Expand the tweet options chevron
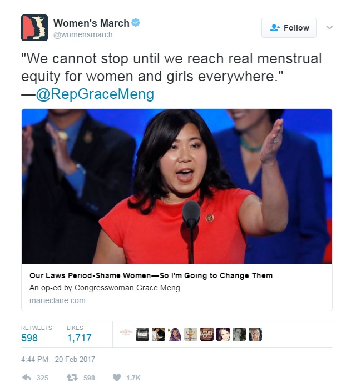The image size is (356, 392). 329,27
